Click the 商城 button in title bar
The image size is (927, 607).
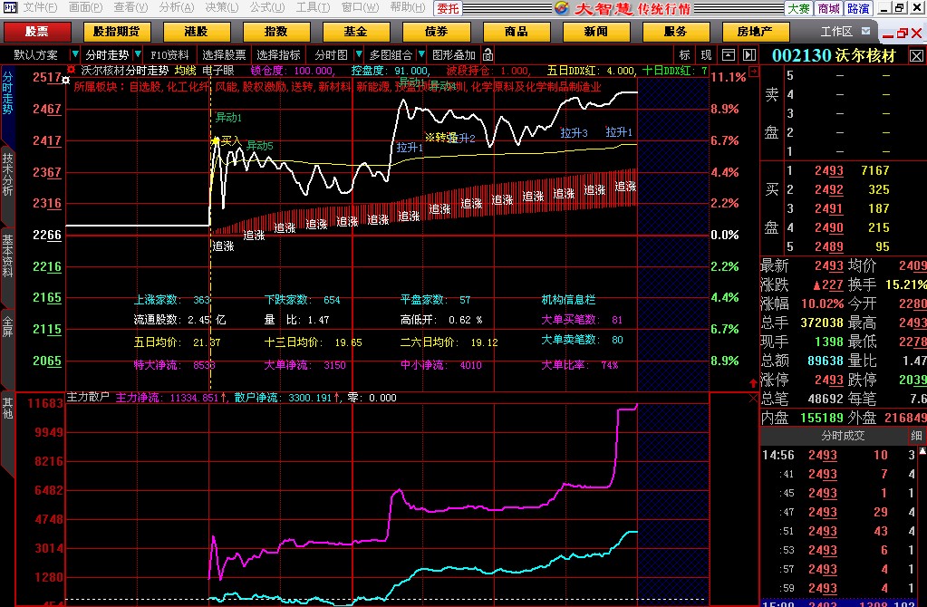pyautogui.click(x=828, y=8)
